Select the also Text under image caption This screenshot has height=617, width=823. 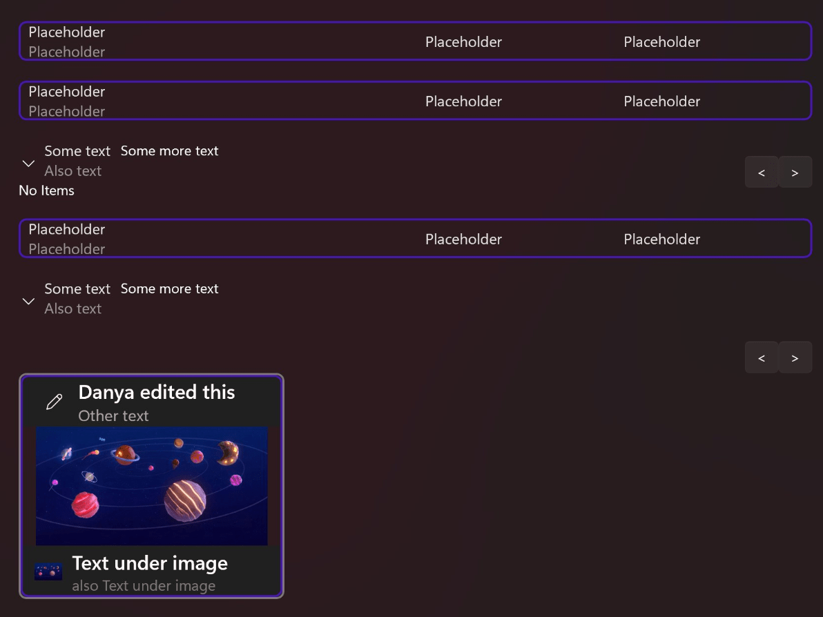(x=144, y=586)
